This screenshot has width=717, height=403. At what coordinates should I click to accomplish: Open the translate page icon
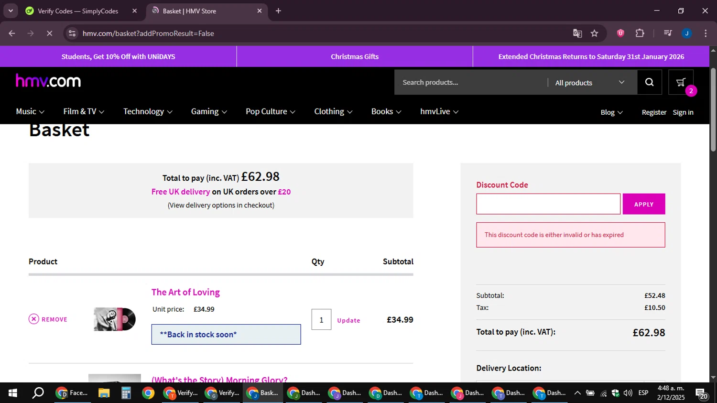[x=577, y=33]
